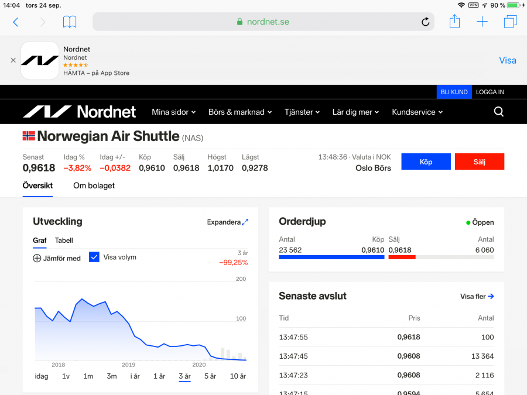The height and width of the screenshot is (395, 527).
Task: Expand the Kundservice menu
Action: (417, 112)
